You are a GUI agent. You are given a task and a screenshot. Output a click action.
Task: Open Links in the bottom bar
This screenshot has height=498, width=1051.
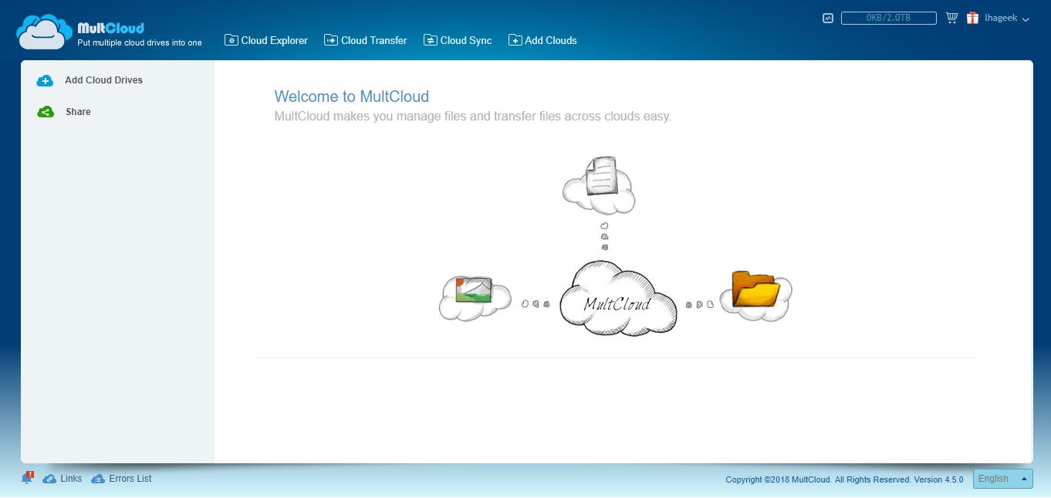click(71, 479)
